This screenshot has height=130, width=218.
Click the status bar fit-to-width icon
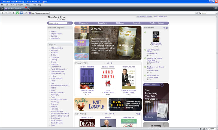pos(201,129)
